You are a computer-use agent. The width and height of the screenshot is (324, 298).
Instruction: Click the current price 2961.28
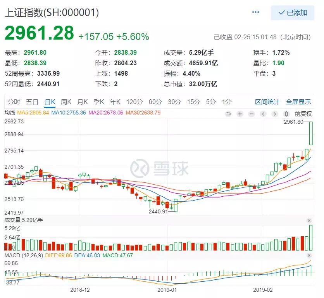[x=39, y=33]
